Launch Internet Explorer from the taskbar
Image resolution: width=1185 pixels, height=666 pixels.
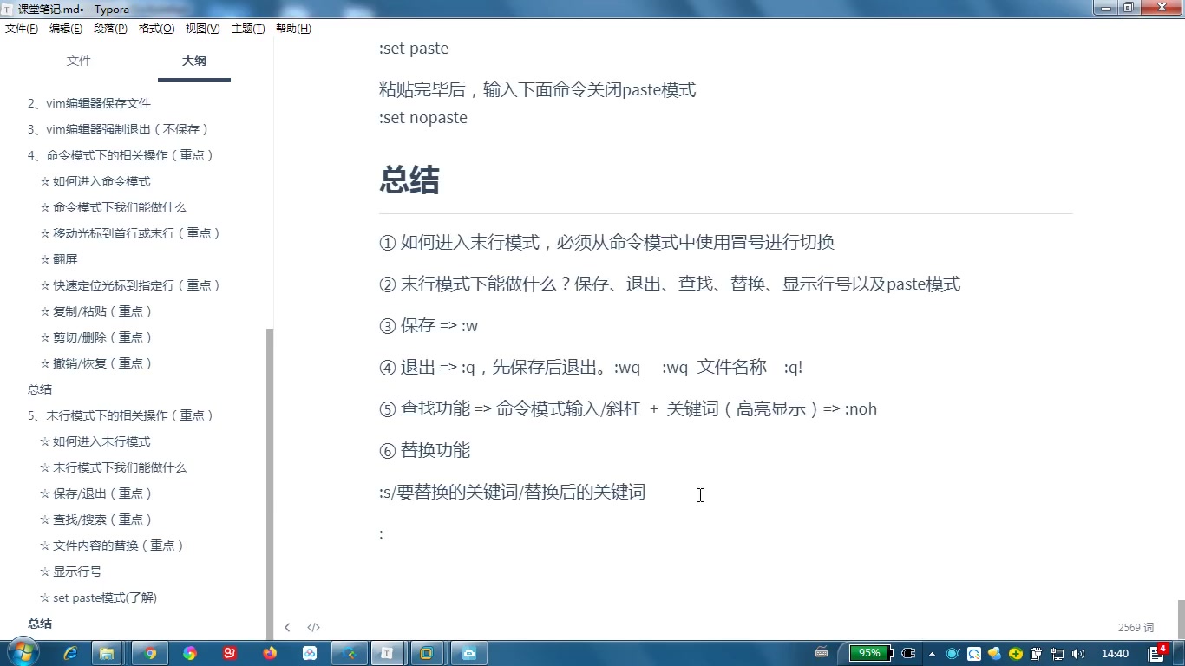click(x=70, y=653)
